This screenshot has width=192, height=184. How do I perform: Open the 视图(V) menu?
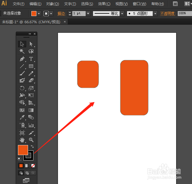coord(122,4)
